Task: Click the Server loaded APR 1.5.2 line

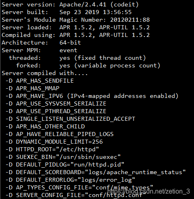Action: pos(76,27)
